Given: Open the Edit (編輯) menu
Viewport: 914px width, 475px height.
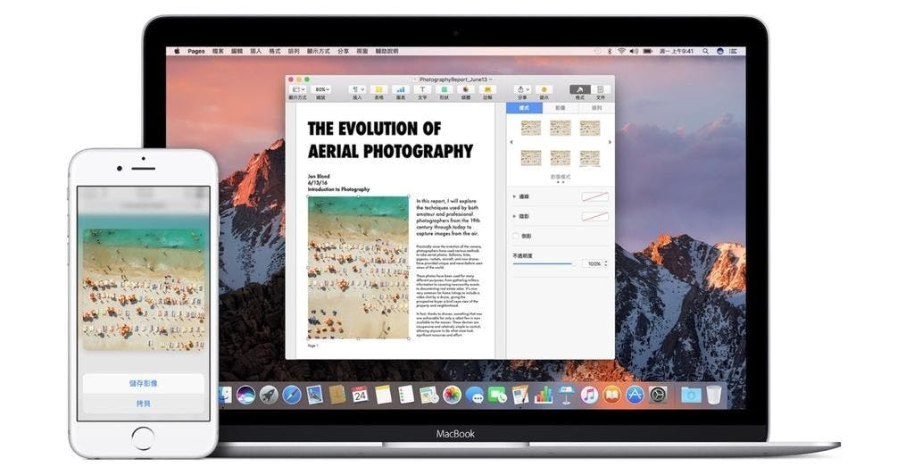Looking at the screenshot, I should point(237,51).
